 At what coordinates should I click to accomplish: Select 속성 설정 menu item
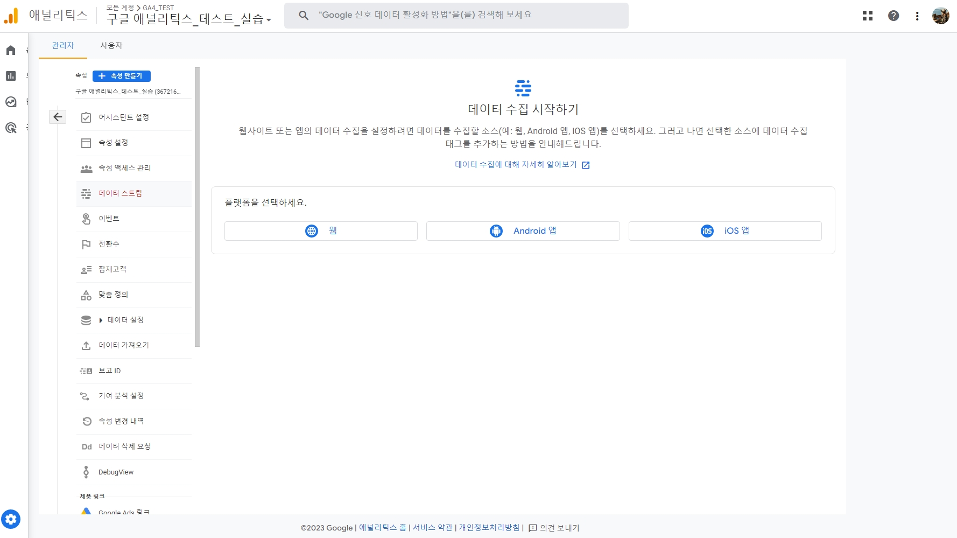[134, 143]
